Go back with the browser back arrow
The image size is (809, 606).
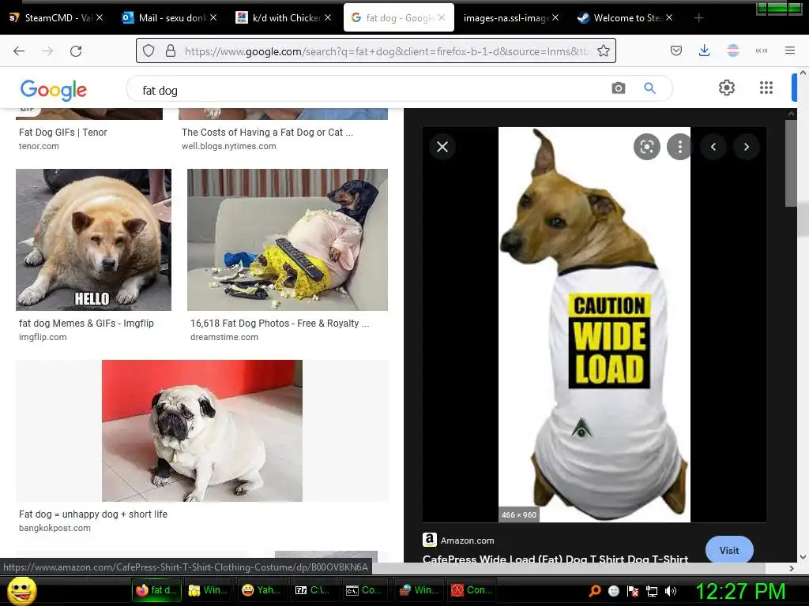coord(19,51)
